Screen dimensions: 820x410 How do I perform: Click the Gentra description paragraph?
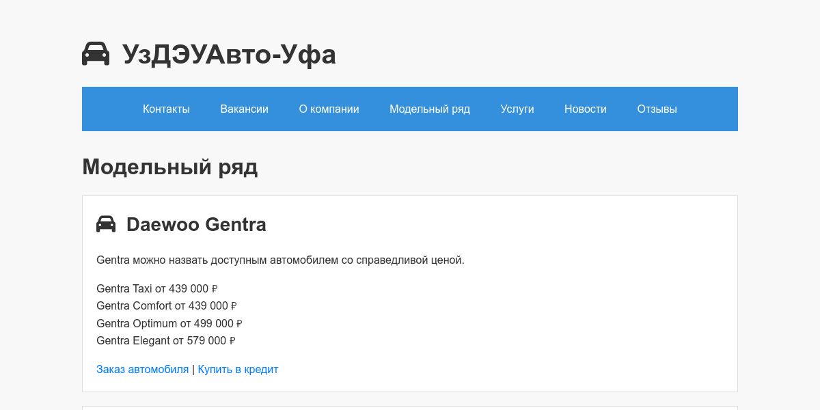pos(280,260)
